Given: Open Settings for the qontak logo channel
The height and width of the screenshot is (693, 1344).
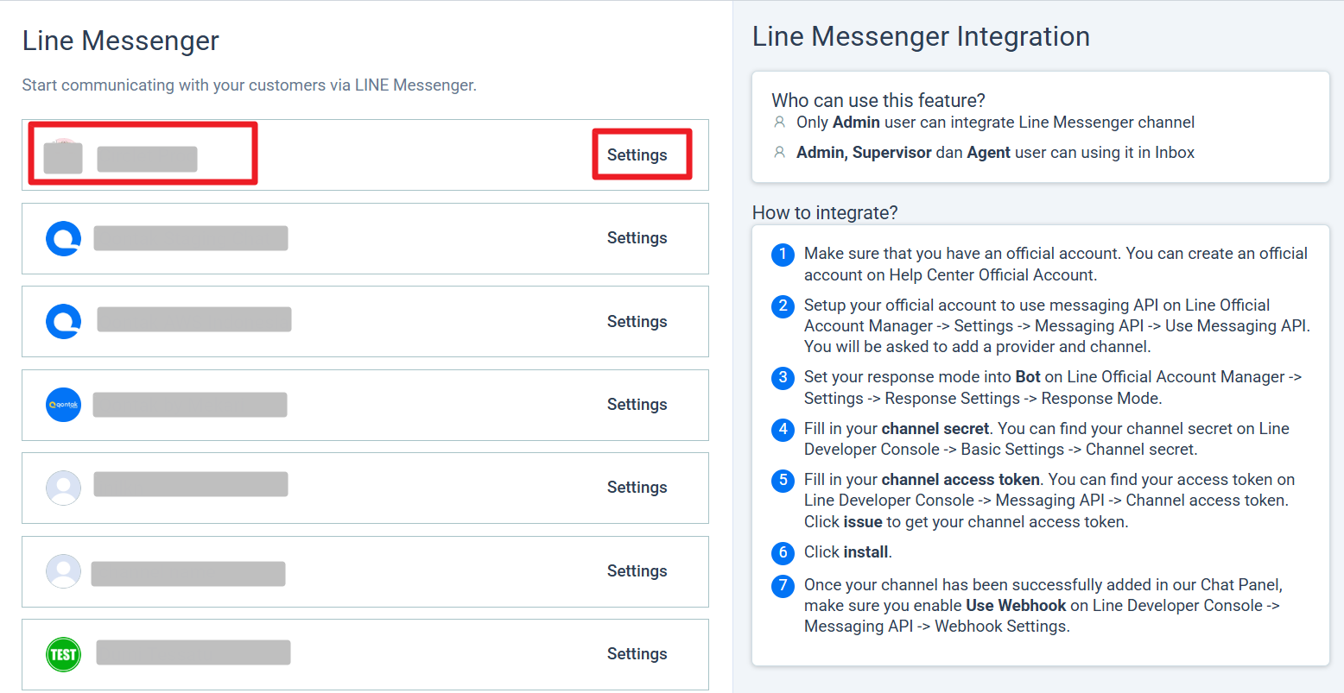Looking at the screenshot, I should point(637,405).
